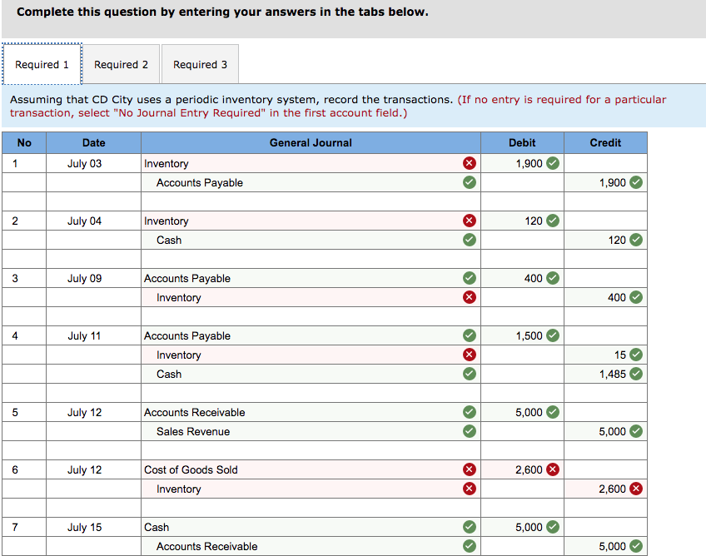Click green check next to 1,500 debit

coord(553,335)
